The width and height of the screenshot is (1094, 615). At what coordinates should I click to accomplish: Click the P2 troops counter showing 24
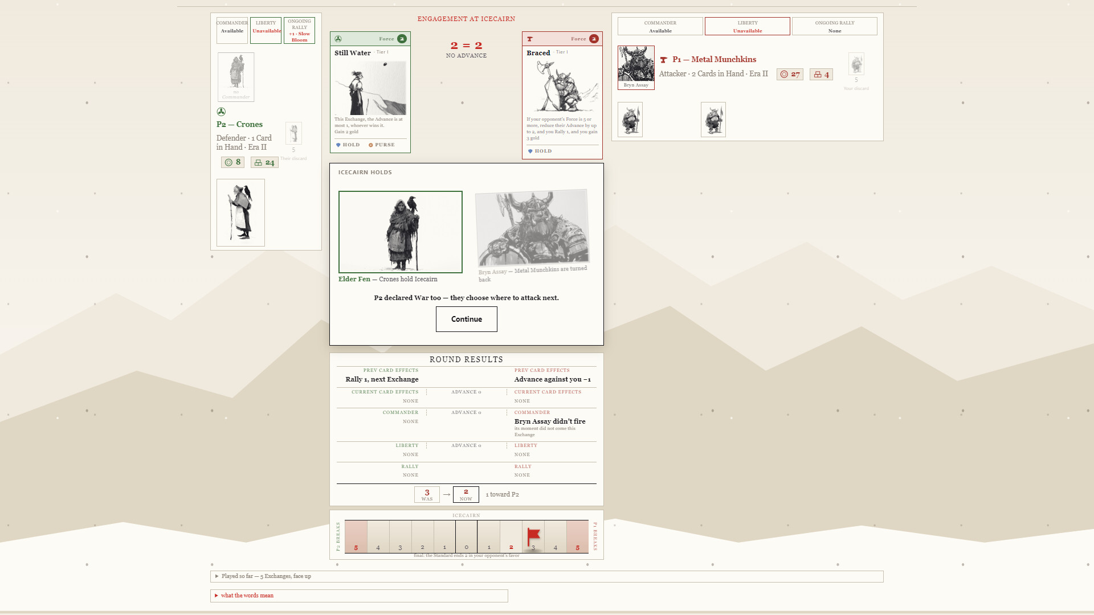click(x=264, y=162)
